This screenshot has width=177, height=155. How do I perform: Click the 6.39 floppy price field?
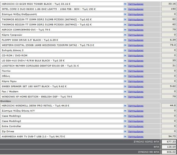coord(169,40)
